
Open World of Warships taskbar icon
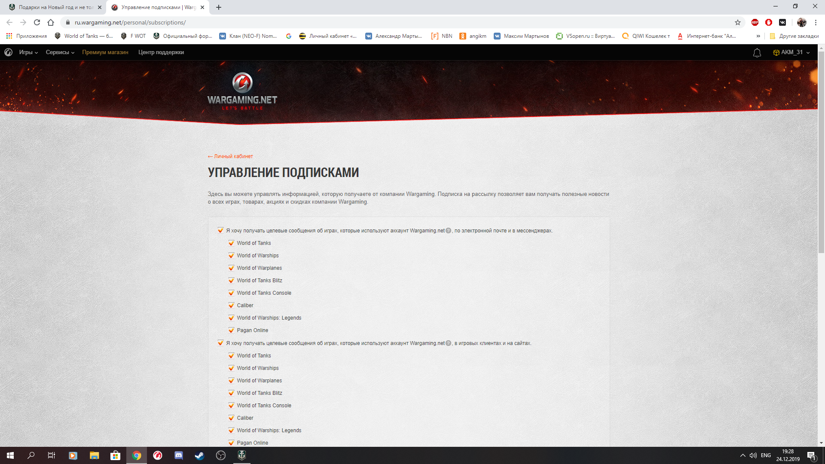(x=242, y=455)
